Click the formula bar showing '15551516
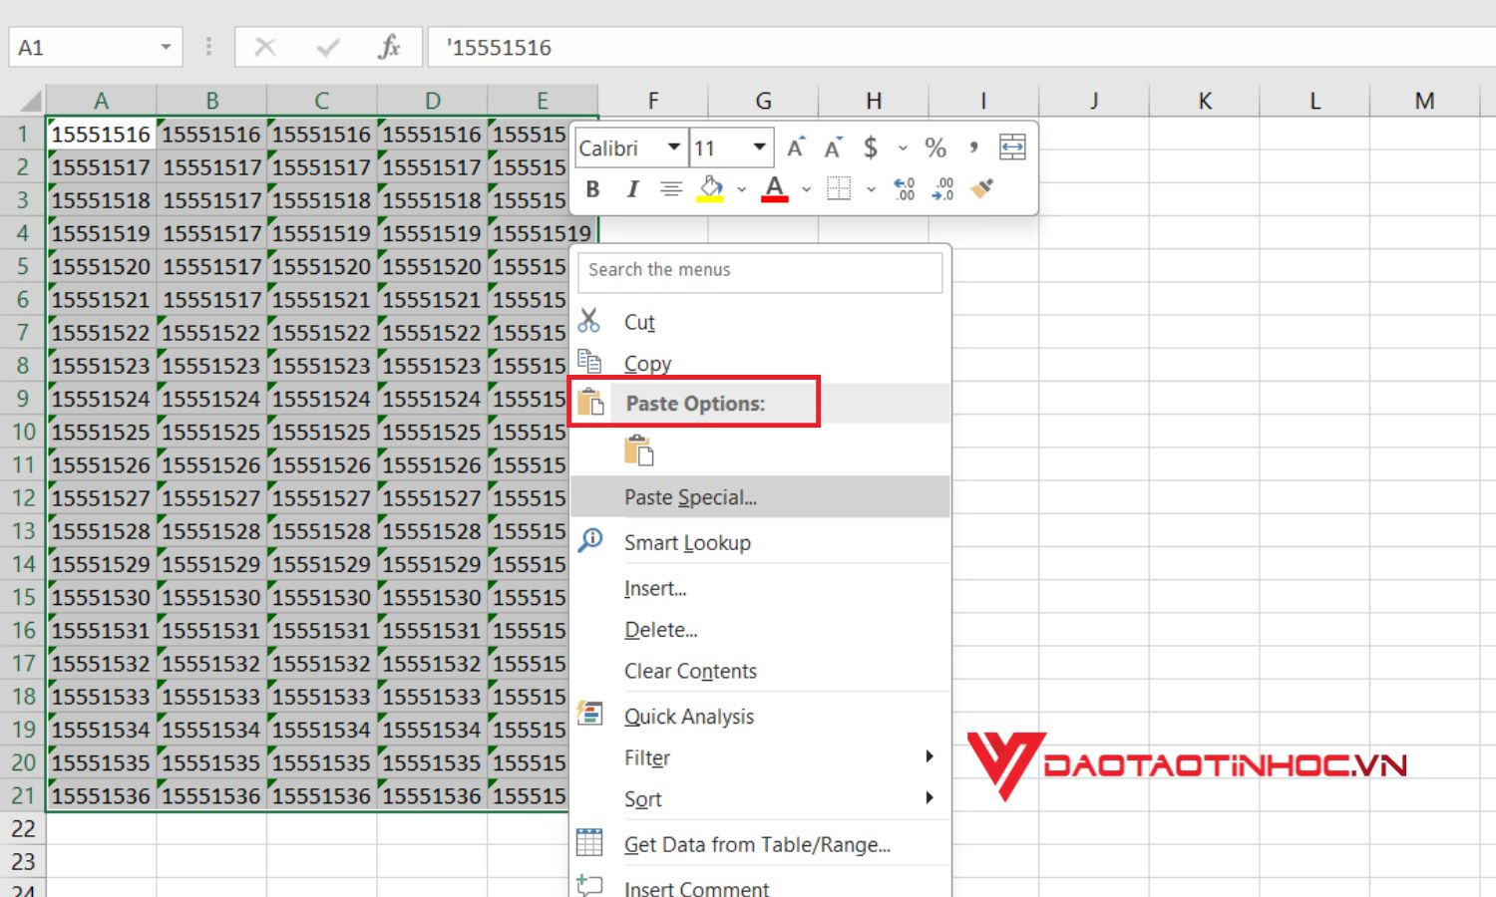Image resolution: width=1496 pixels, height=897 pixels. 961,47
